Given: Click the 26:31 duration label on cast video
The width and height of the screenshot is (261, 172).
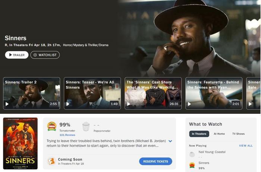Looking at the screenshot, I should click(174, 104).
